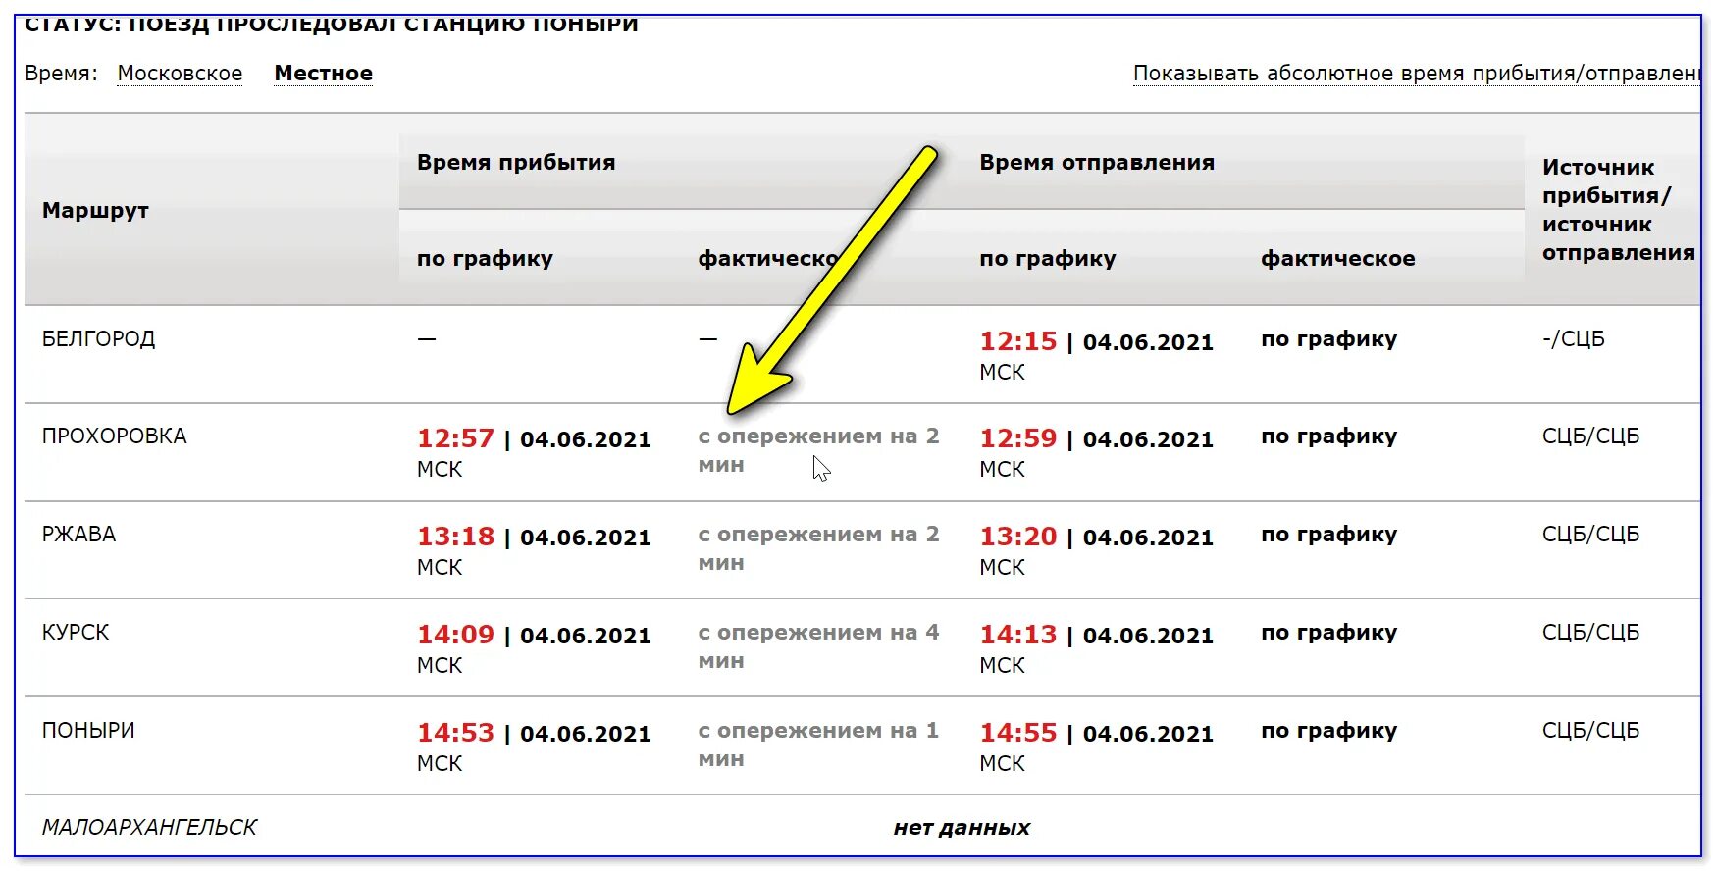Click the Маршрут column header
The width and height of the screenshot is (1716, 871).
pyautogui.click(x=95, y=210)
